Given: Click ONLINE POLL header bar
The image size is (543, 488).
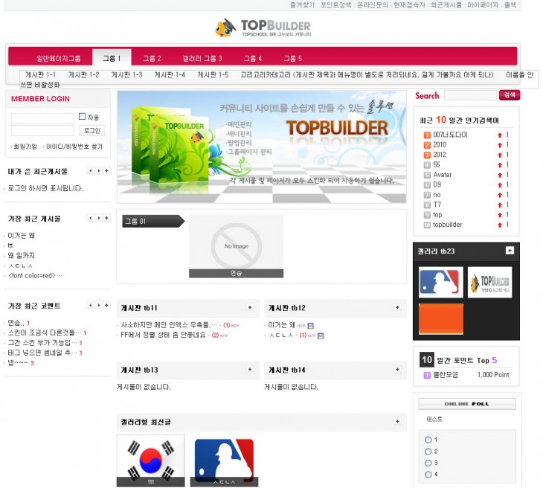Looking at the screenshot, I should tap(467, 404).
